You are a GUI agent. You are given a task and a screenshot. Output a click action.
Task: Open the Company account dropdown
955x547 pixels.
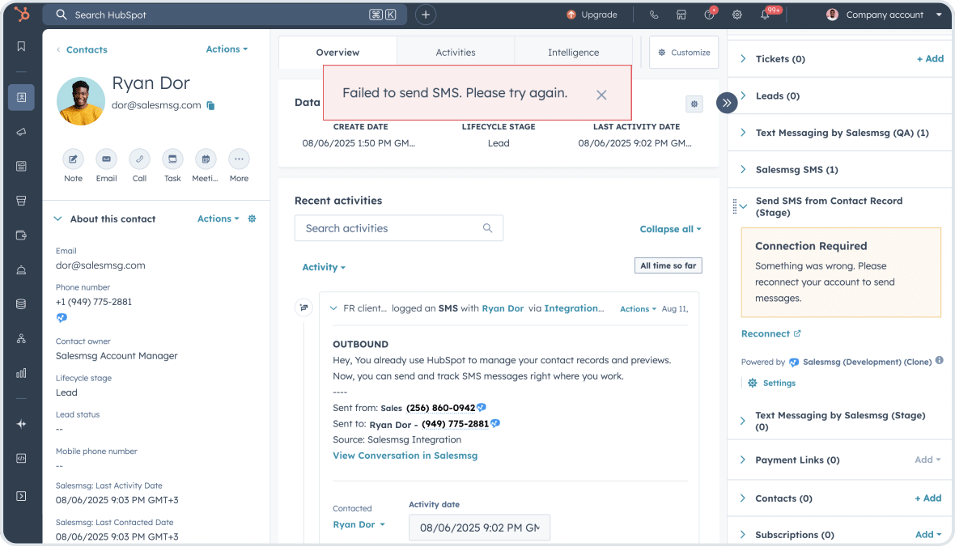click(884, 15)
